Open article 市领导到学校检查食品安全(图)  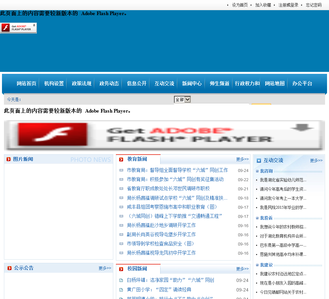161,244
